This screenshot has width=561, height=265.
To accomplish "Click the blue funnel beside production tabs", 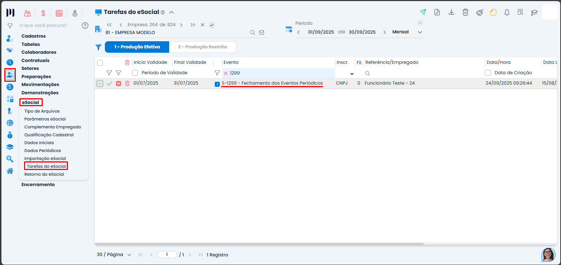I will click(x=98, y=47).
